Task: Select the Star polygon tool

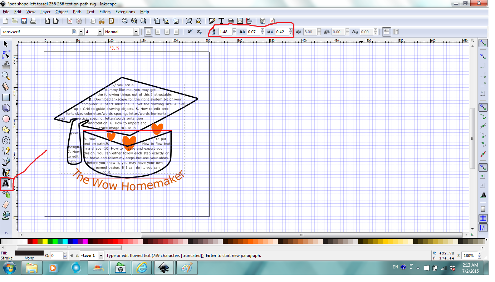Action: [x=6, y=130]
